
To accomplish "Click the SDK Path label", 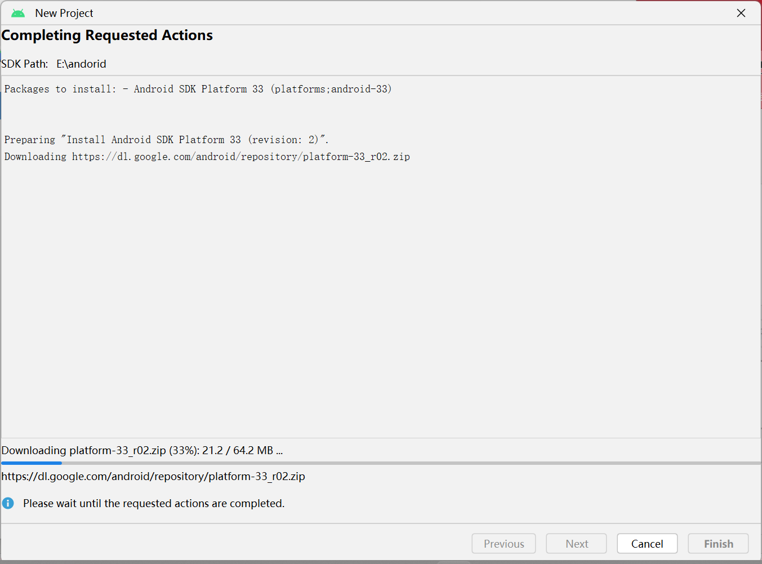I will 25,64.
